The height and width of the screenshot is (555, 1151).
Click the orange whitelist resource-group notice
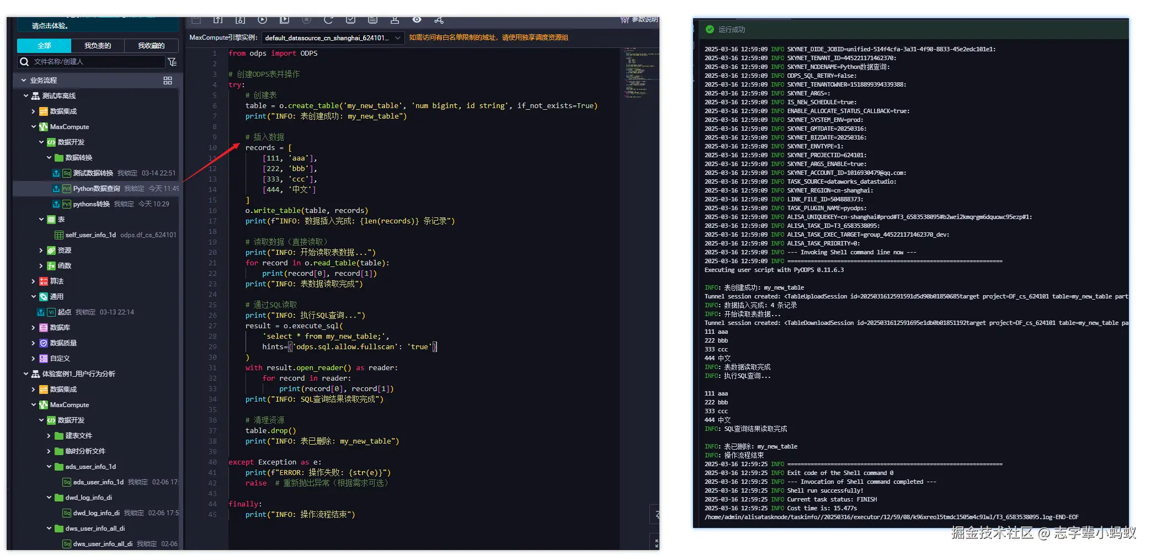tap(488, 38)
